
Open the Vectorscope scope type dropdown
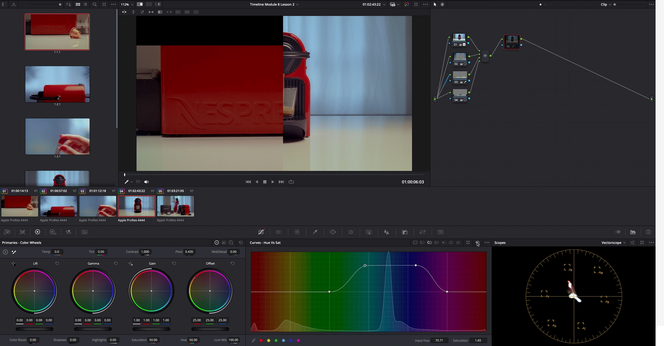[613, 243]
